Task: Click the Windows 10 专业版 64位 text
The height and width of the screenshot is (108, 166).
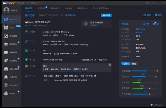Action: tap(37, 22)
